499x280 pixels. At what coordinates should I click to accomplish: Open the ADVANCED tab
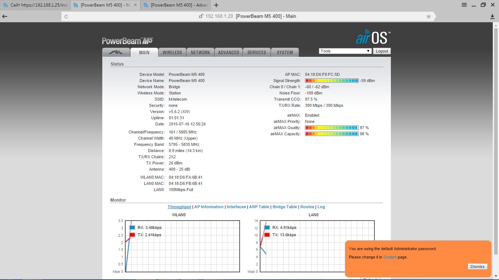[229, 52]
